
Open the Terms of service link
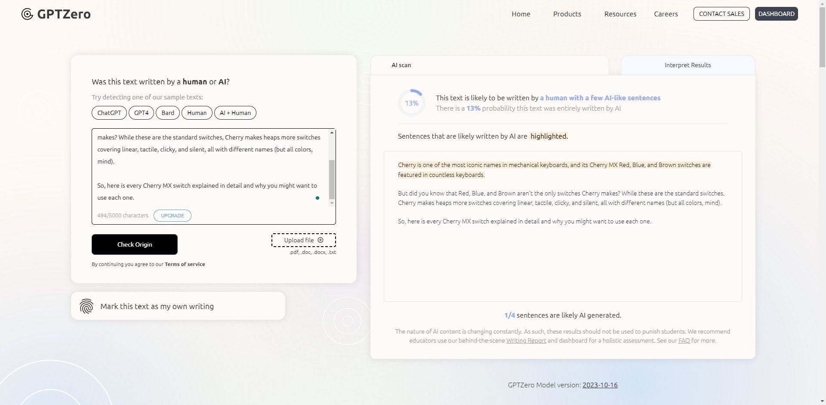click(x=185, y=264)
